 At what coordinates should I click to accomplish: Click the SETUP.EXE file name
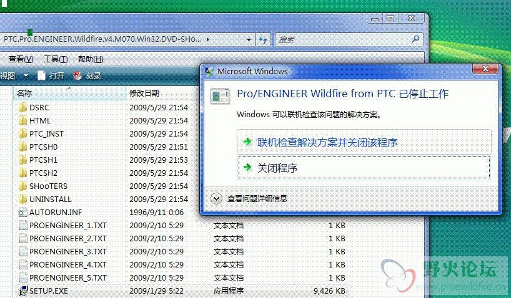[49, 291]
